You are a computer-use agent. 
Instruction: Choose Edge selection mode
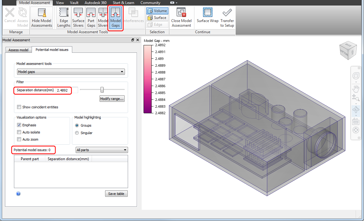157,25
